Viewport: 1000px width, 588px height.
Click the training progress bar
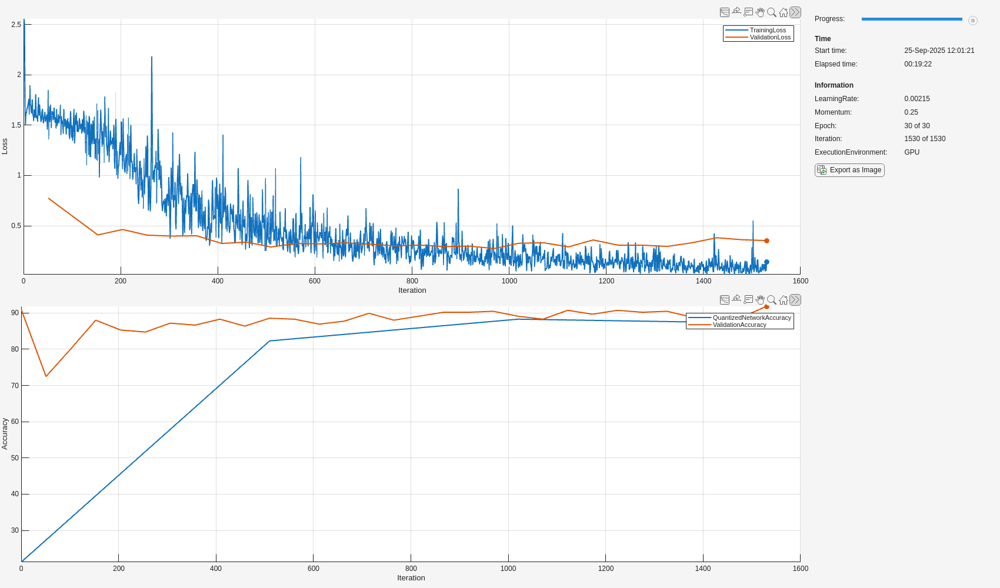(911, 19)
